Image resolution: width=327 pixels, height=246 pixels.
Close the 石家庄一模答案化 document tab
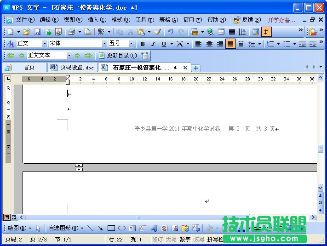point(185,68)
